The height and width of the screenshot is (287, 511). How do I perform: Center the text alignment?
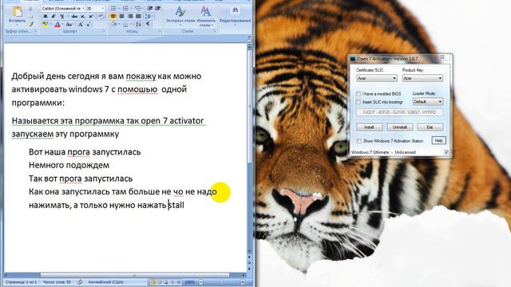coord(121,16)
